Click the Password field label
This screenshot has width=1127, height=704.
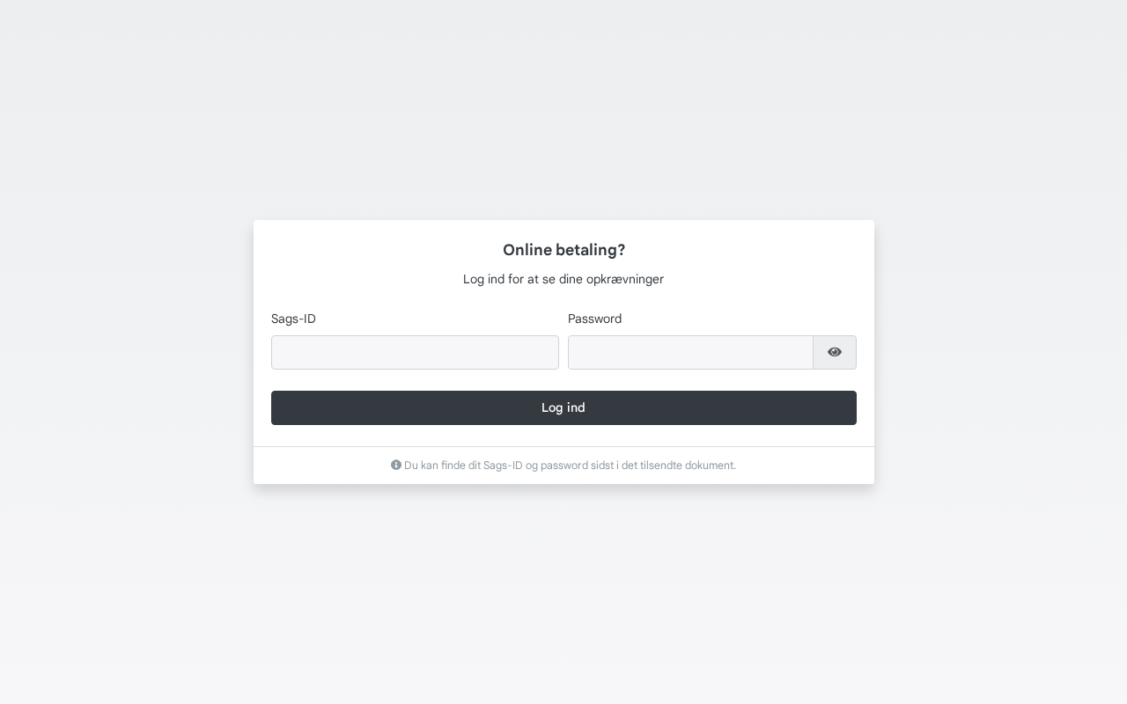(x=594, y=319)
